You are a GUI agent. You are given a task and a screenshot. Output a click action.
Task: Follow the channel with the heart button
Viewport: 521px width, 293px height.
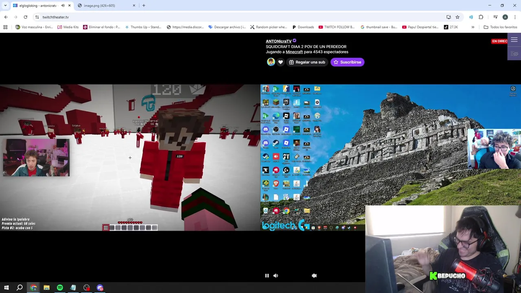(x=280, y=62)
